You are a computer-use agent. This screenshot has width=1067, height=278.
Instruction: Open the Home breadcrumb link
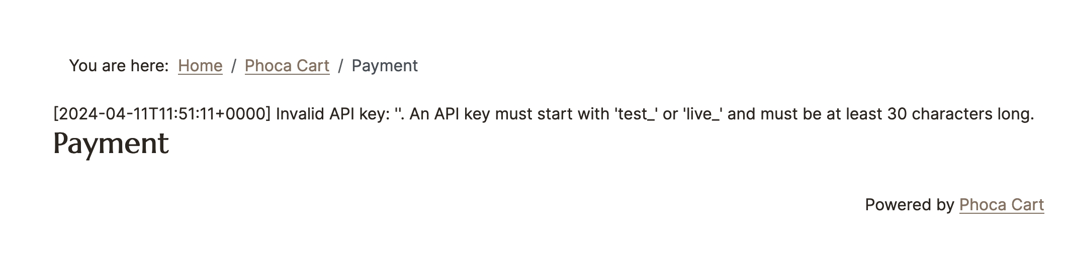200,66
